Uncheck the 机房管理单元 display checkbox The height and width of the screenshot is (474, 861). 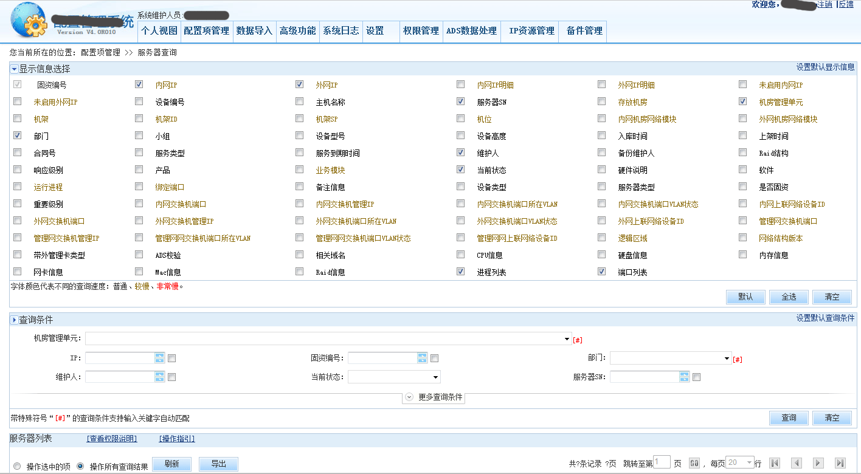[742, 101]
